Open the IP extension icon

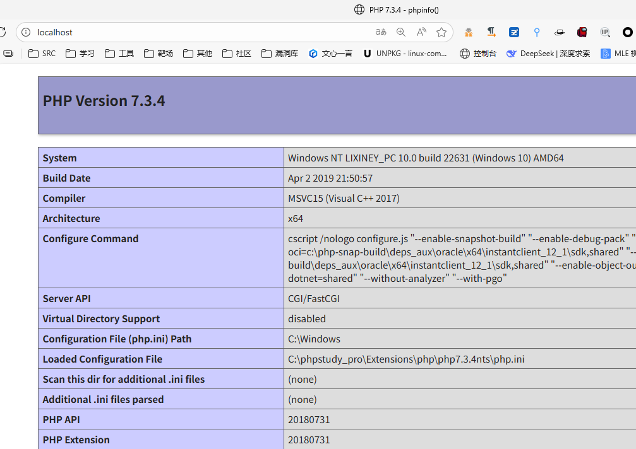point(605,32)
